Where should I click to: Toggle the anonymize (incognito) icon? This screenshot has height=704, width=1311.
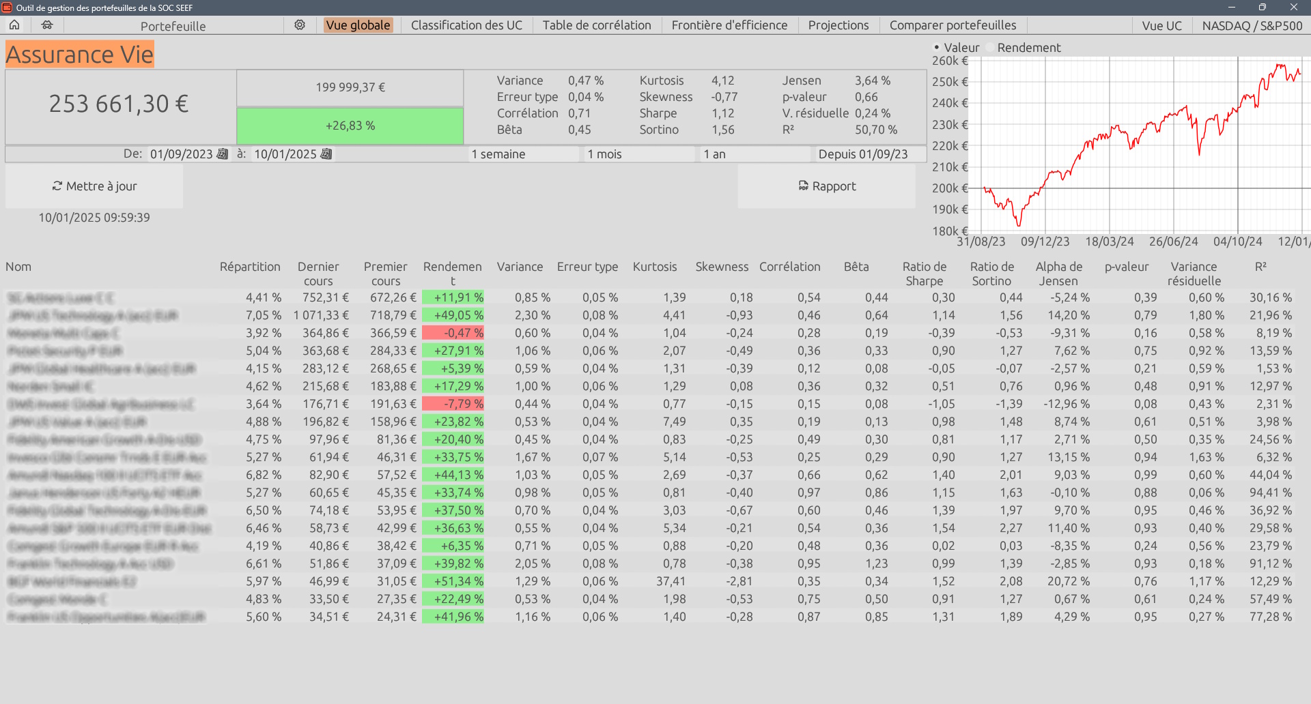coord(47,25)
